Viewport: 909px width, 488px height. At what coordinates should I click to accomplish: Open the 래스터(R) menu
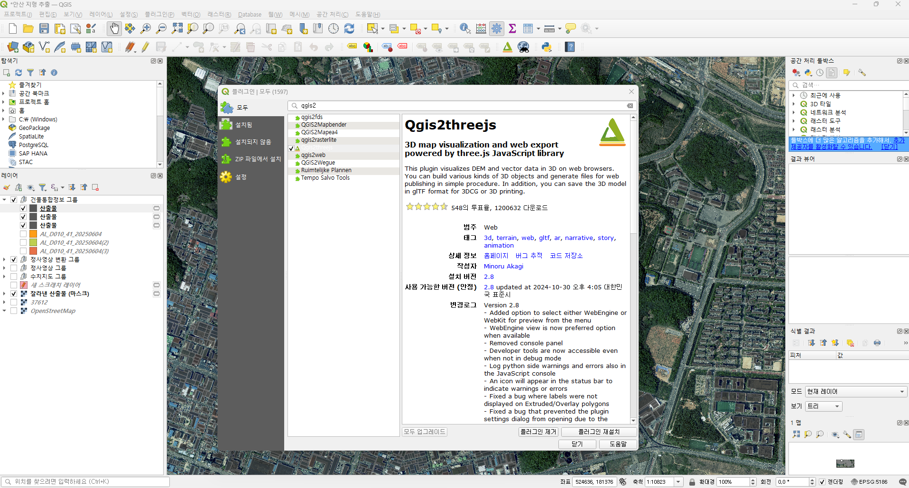(x=219, y=14)
